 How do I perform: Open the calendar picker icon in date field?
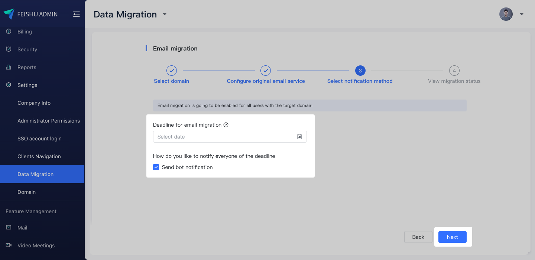(299, 137)
